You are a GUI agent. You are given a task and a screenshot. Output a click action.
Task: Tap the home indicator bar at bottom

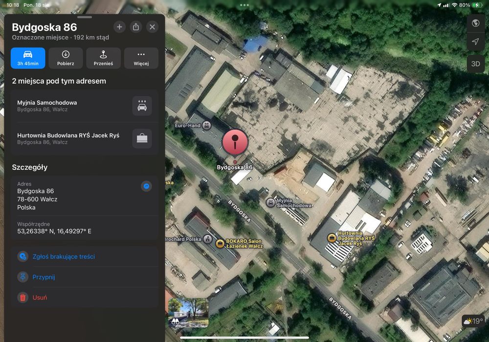pyautogui.click(x=244, y=338)
